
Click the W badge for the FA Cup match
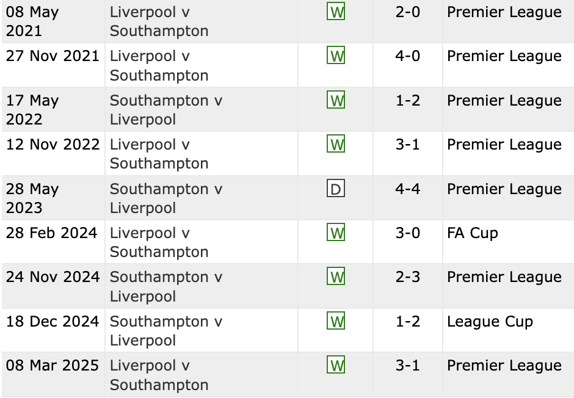pos(336,233)
